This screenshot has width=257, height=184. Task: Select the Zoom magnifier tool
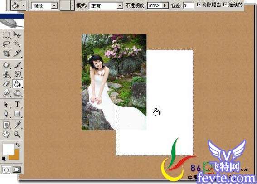17,135
